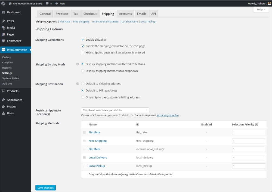Viewport: 272px width, 192px height.
Task: Click the Save changes button
Action: tap(46, 188)
